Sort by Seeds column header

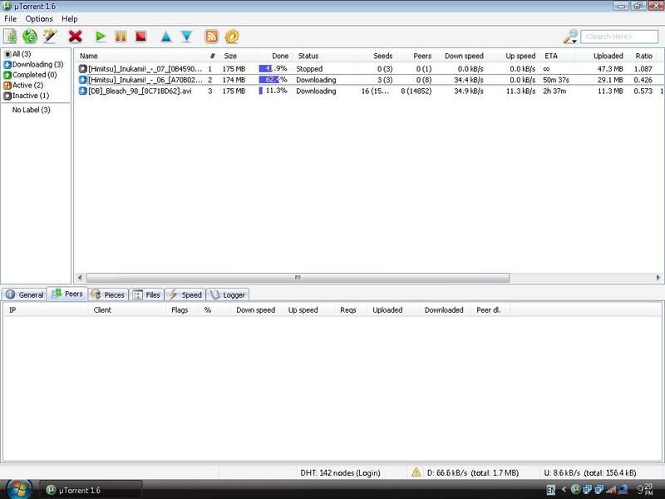click(x=383, y=56)
